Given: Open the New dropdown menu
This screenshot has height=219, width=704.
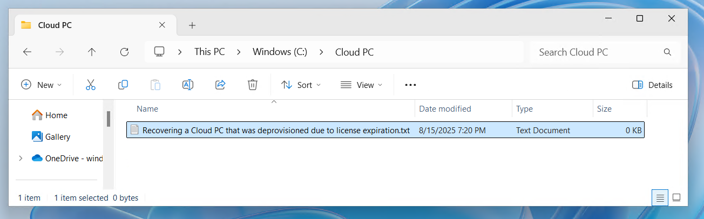Looking at the screenshot, I should pos(42,85).
